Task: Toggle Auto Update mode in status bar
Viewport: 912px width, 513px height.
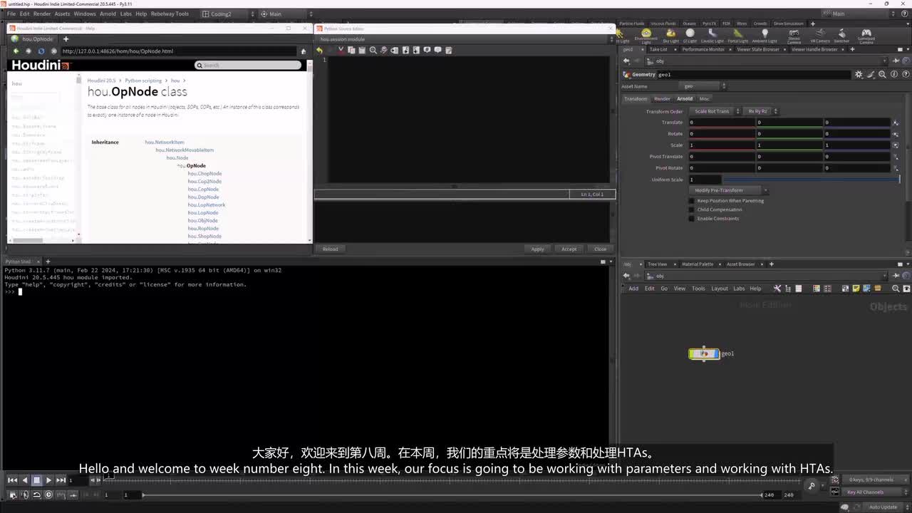Action: (883, 507)
